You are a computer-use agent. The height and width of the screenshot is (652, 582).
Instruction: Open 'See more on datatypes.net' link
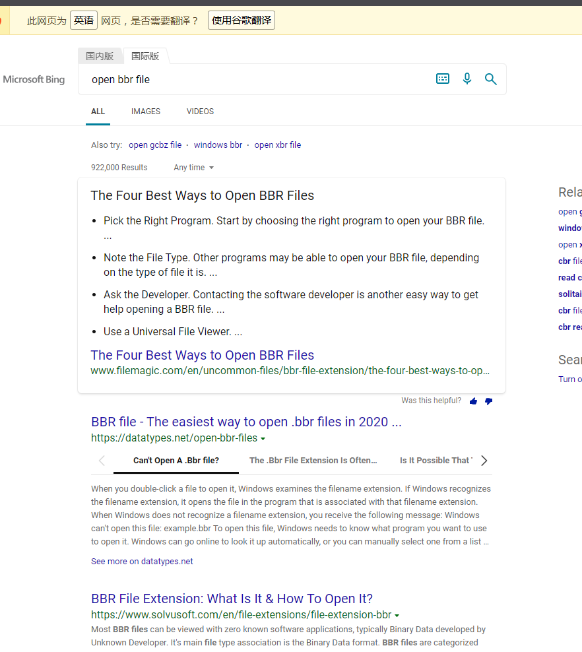[x=142, y=562]
